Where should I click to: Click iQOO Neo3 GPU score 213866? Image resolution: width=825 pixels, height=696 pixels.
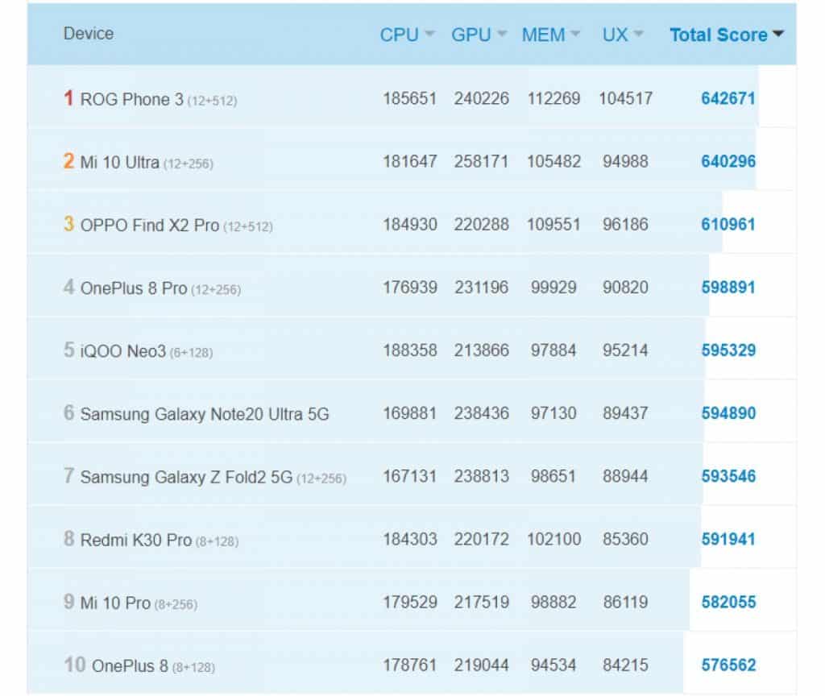(x=482, y=350)
